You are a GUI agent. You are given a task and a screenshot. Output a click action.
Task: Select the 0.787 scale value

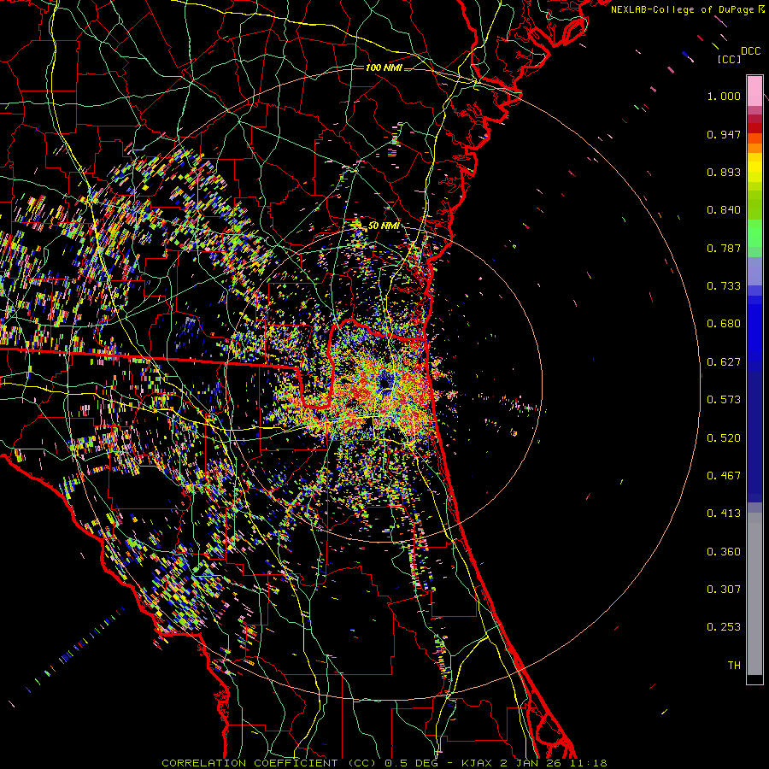point(724,248)
